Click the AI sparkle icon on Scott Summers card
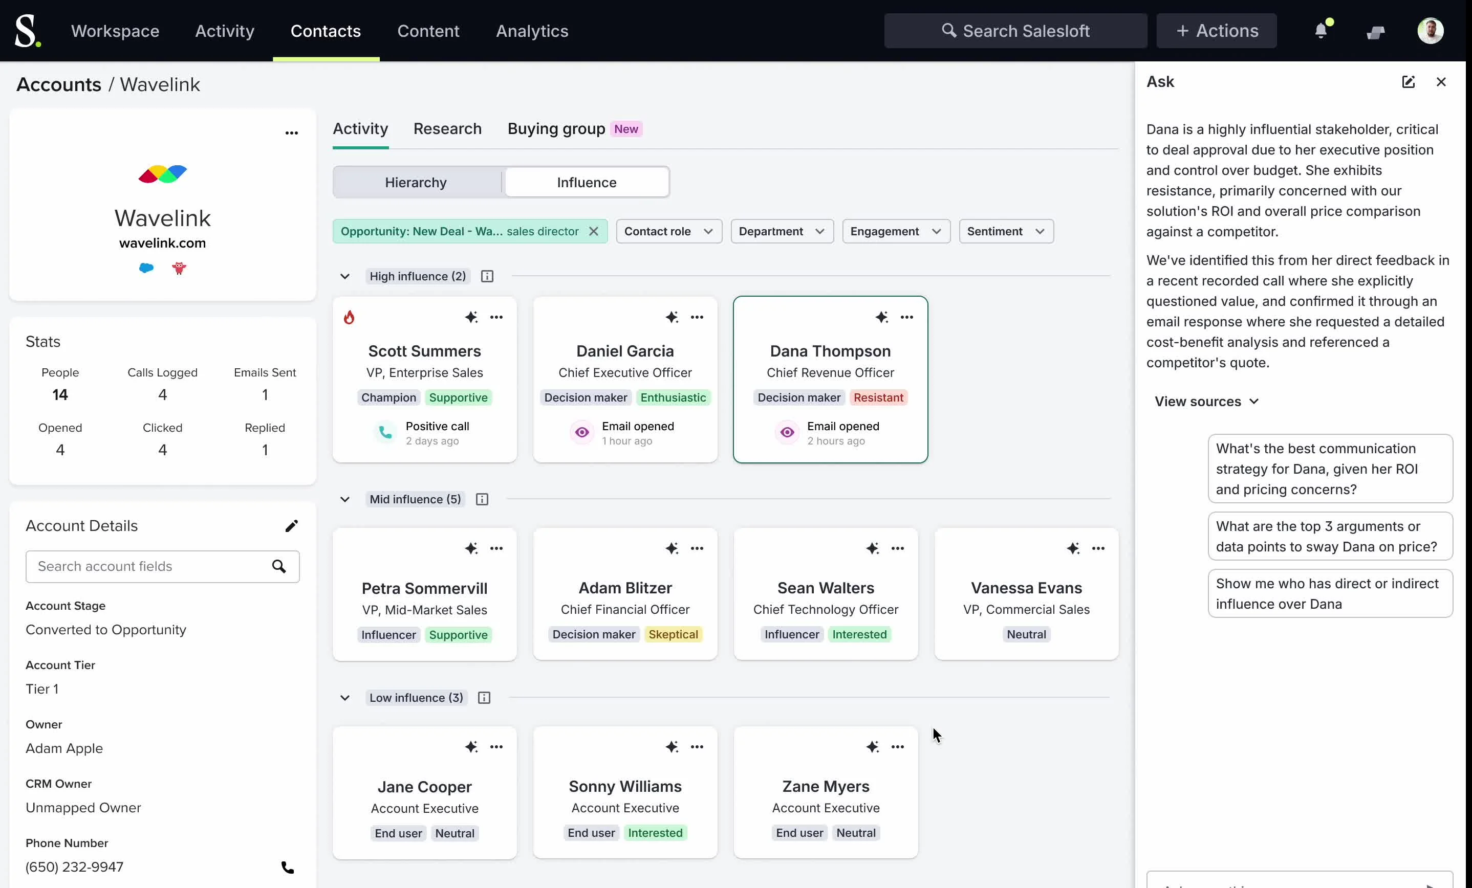 pyautogui.click(x=471, y=317)
